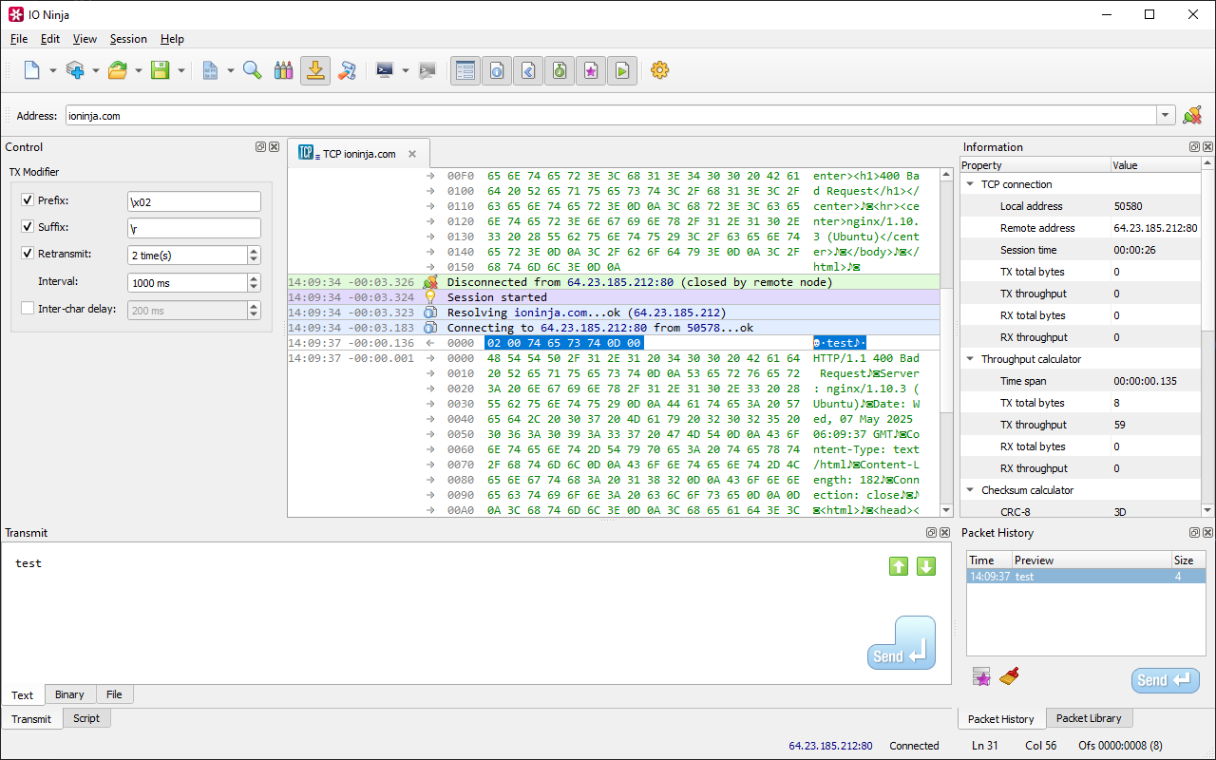Open the Session menu

(x=128, y=39)
